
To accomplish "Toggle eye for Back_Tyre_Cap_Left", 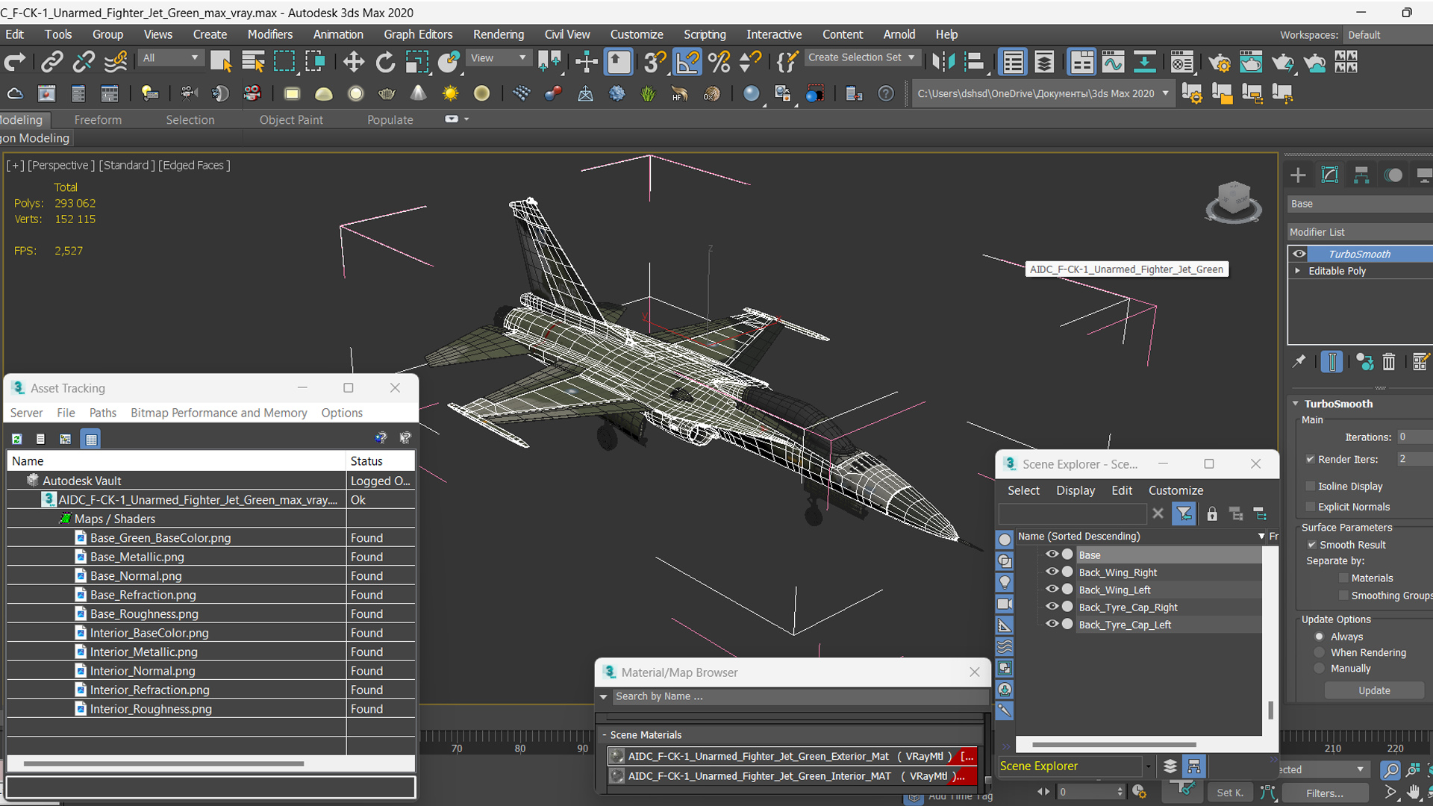I will click(x=1052, y=624).
